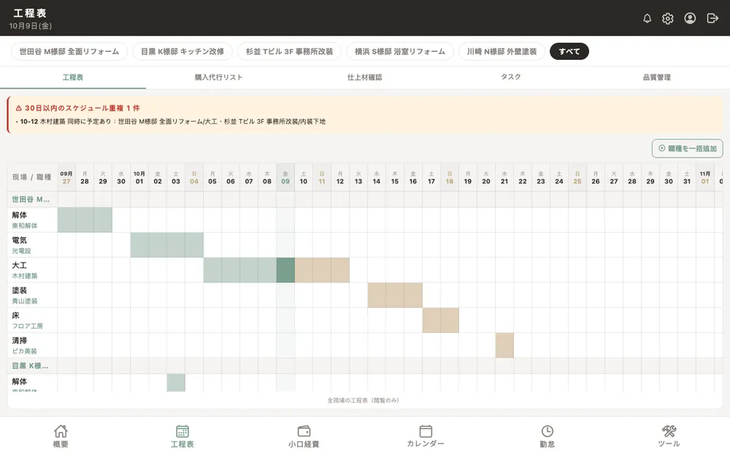
Task: Open the user account profile icon
Action: (x=690, y=18)
